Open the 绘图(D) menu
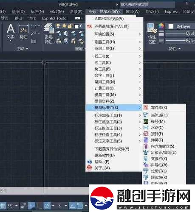This screenshot has height=212, width=195. (x=18, y=11)
